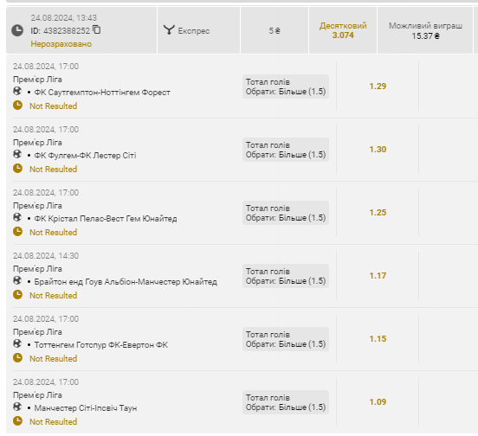Screen dimensions: 478x436
Task: Click pending clock icon under Тоттенгем-Евертон match
Action: coord(17,358)
